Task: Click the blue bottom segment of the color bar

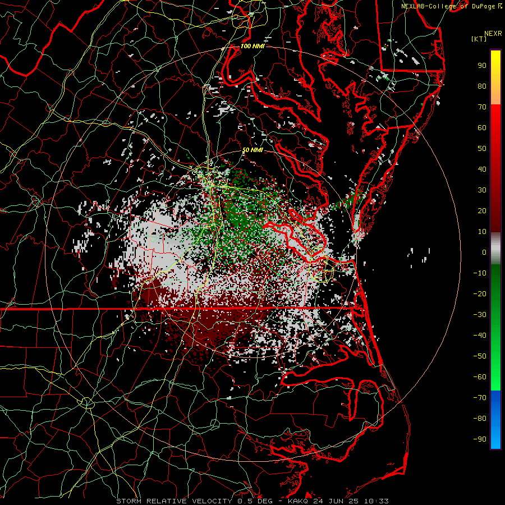Action: 495,420
